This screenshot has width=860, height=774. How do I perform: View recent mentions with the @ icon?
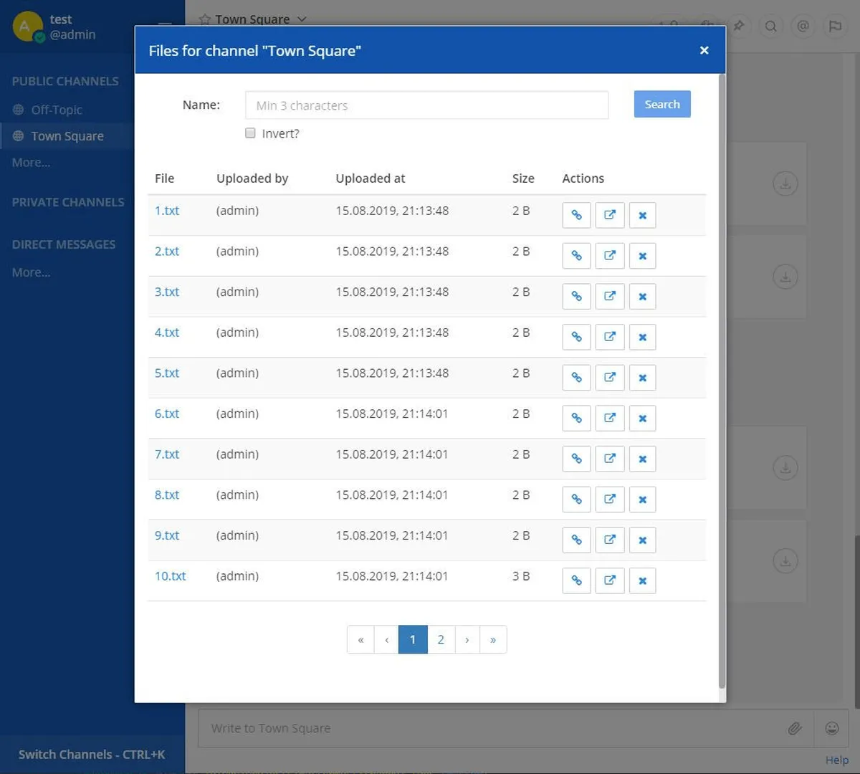click(803, 26)
